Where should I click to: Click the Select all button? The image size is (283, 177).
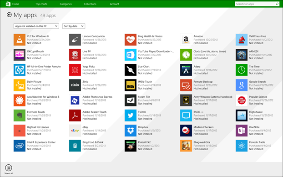pos(9,169)
